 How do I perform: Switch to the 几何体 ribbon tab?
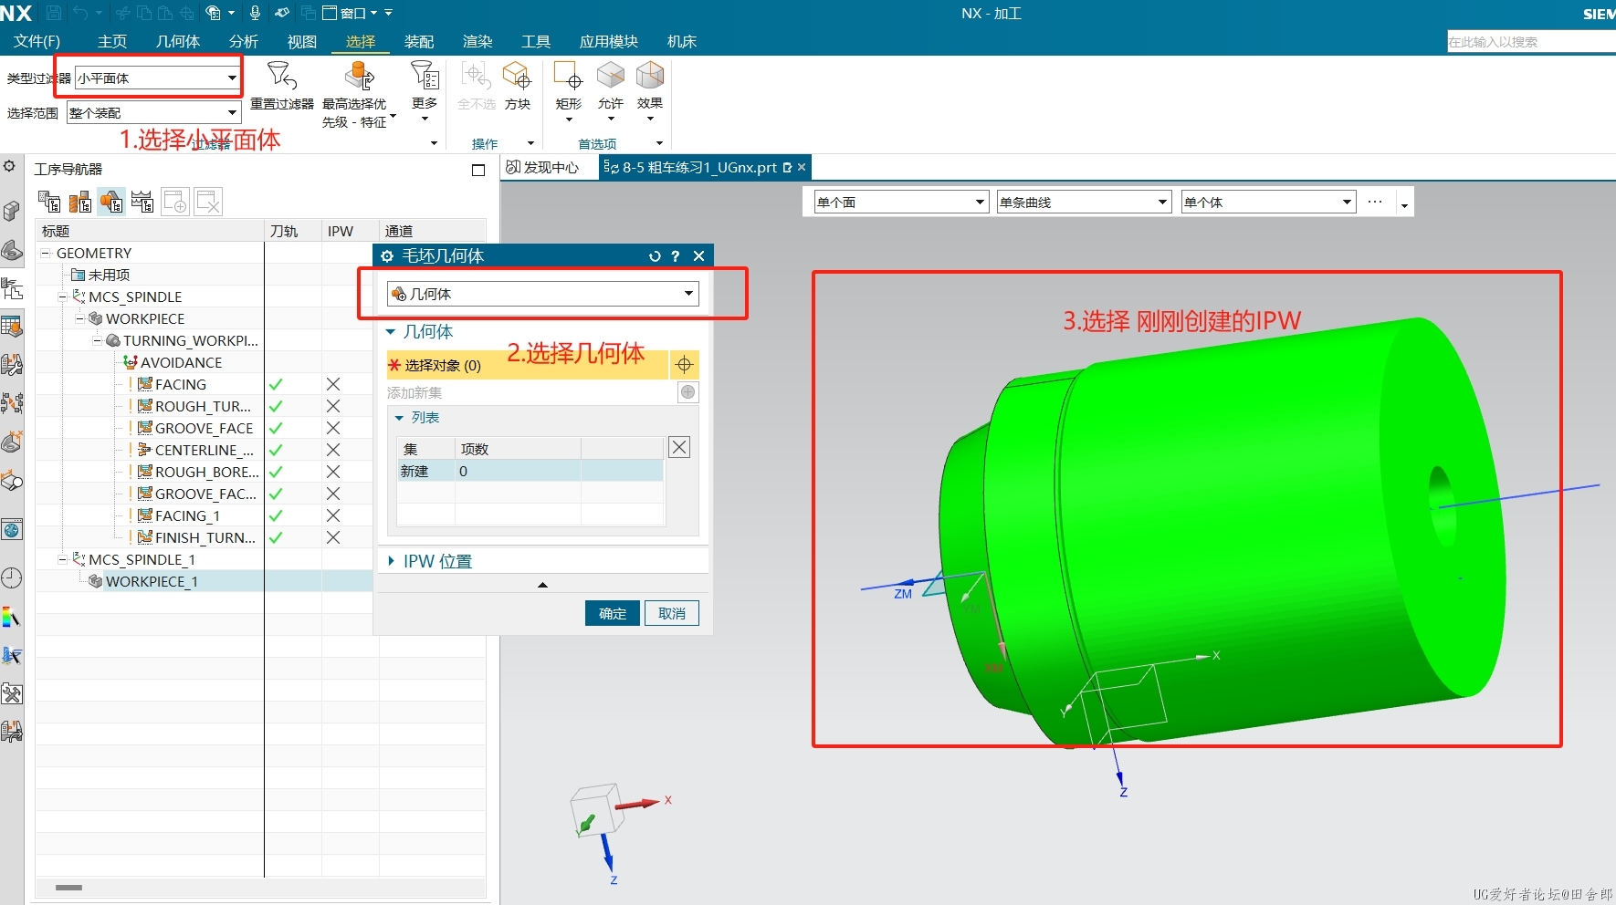(x=178, y=42)
